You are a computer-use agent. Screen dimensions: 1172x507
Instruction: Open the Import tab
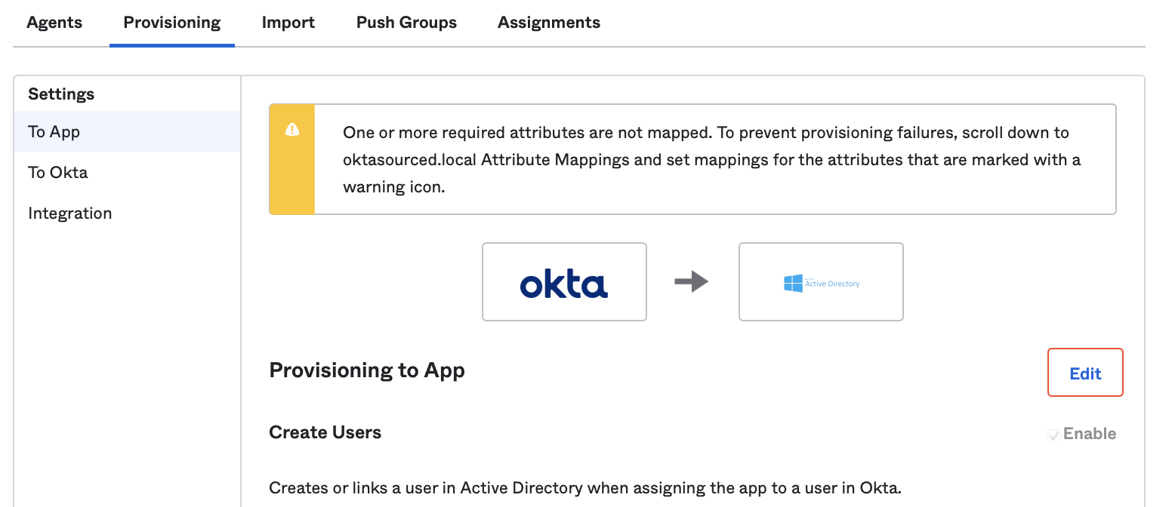pos(288,23)
